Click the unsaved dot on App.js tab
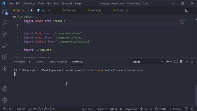Screen dimensions: 197x111 (x=31, y=10)
